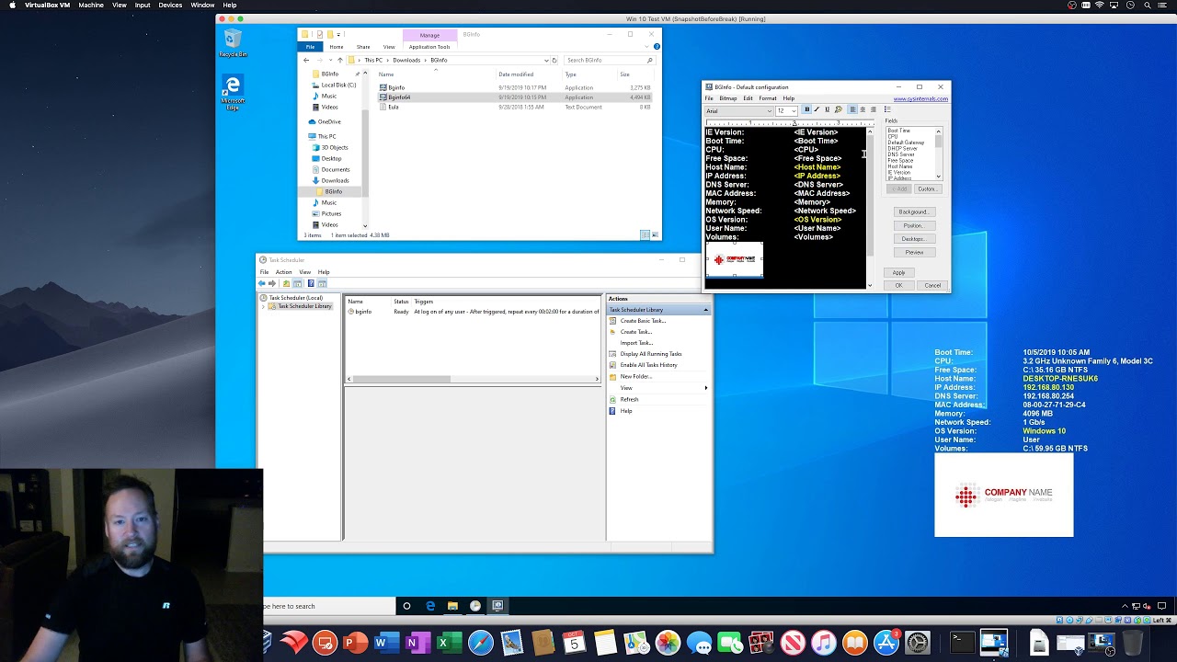Image resolution: width=1177 pixels, height=662 pixels.
Task: Click the Search BGInfo field
Action: click(609, 60)
